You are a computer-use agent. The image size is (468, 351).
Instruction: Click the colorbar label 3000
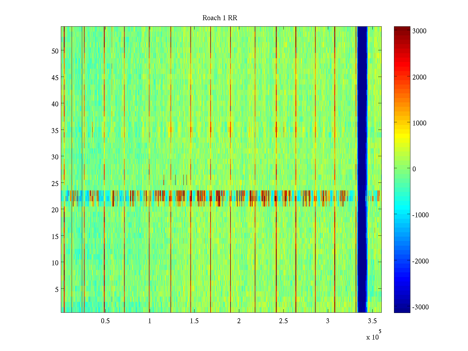pos(419,31)
